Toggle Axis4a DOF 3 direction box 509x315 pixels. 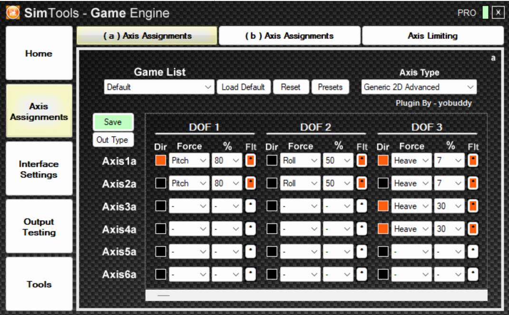pyautogui.click(x=383, y=229)
